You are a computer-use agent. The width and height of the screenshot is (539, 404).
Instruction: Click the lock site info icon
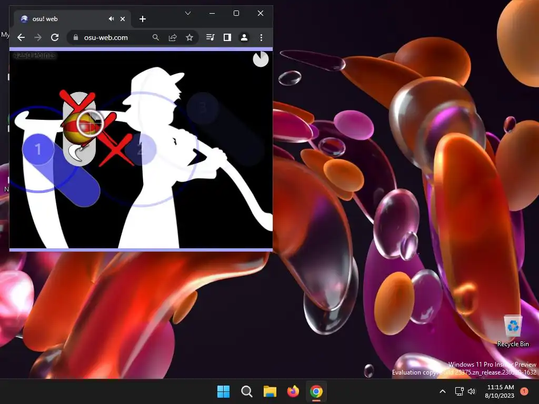pos(76,37)
